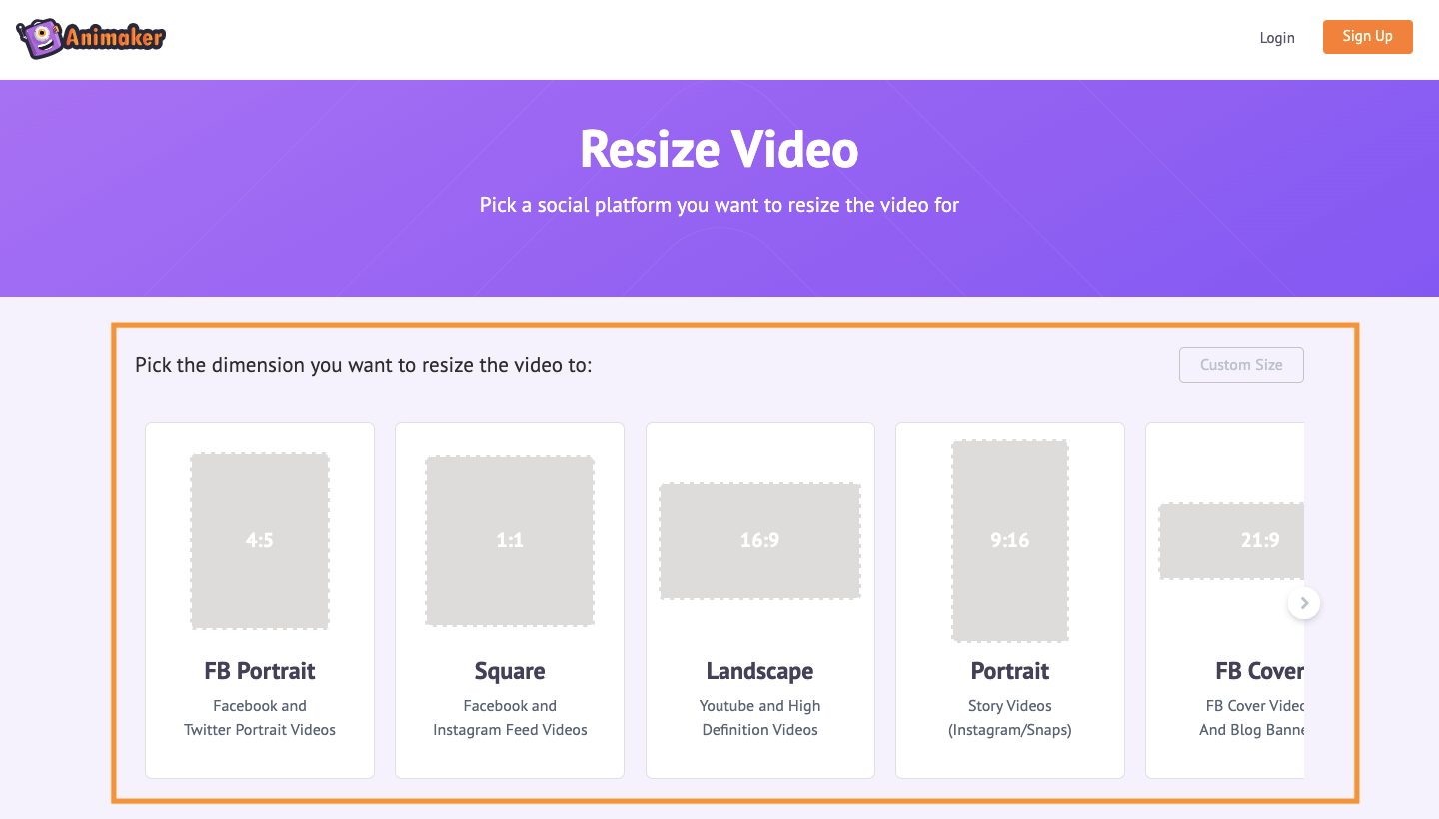The width and height of the screenshot is (1439, 819).
Task: Click 'Story Videos (Instagram/Snaps)' description
Action: [x=1009, y=718]
